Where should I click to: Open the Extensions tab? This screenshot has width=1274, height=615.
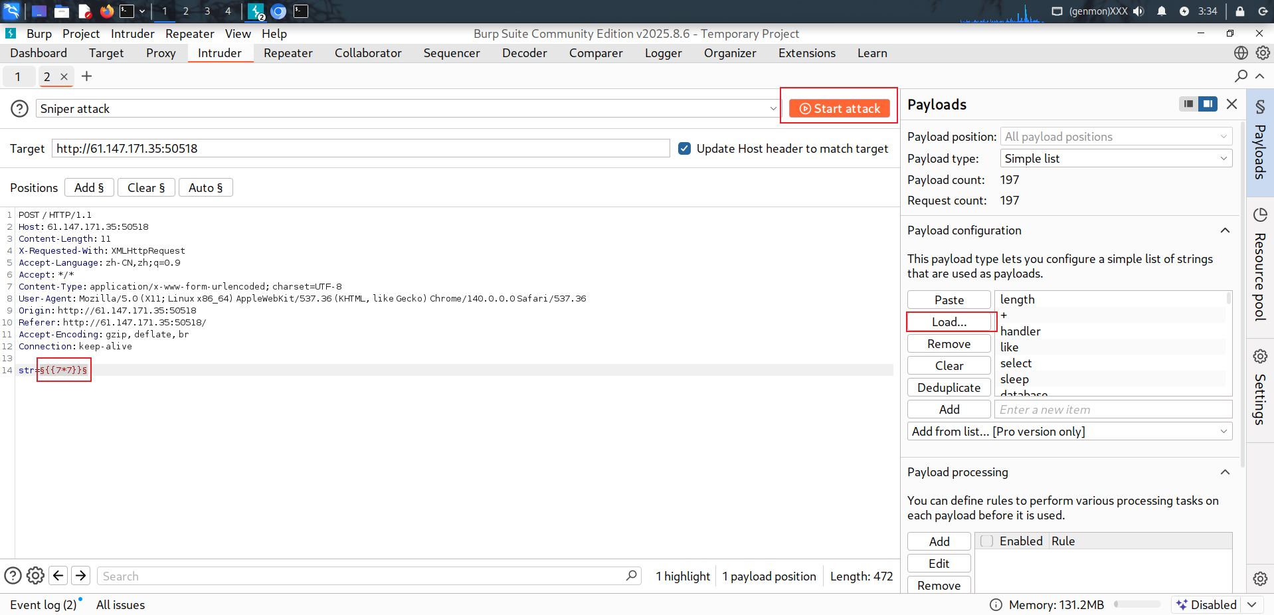tap(806, 53)
